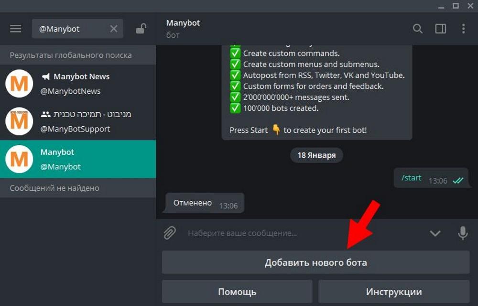Click "Добавить нового бота" button
478x306 pixels.
[315, 262]
